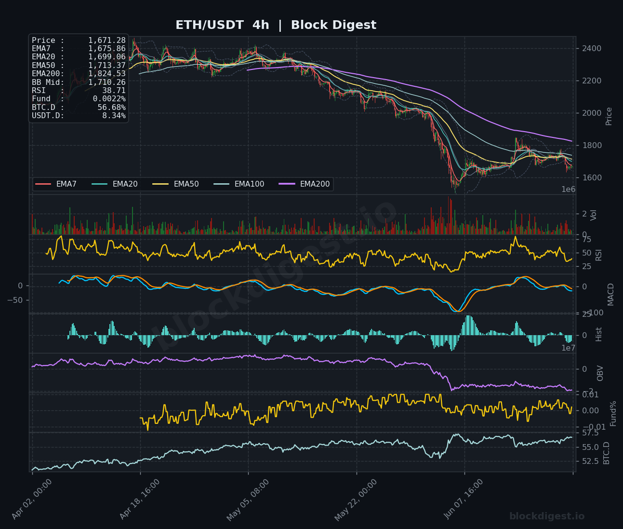Click the BTC.D axis value 55.0

click(590, 448)
